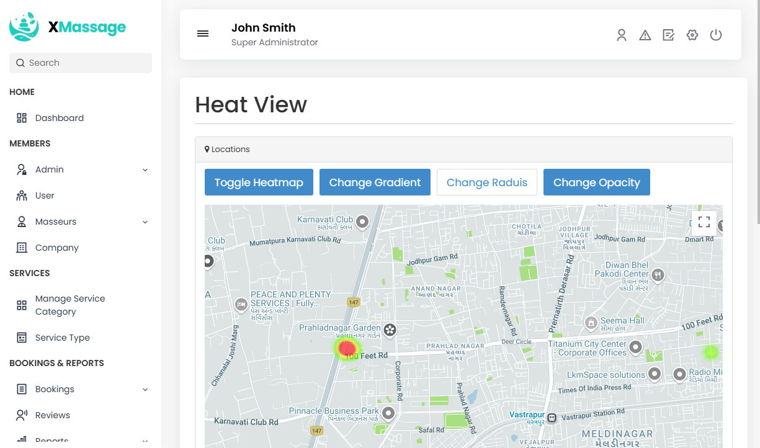Image resolution: width=760 pixels, height=448 pixels.
Task: Click the power logout icon
Action: click(x=716, y=35)
